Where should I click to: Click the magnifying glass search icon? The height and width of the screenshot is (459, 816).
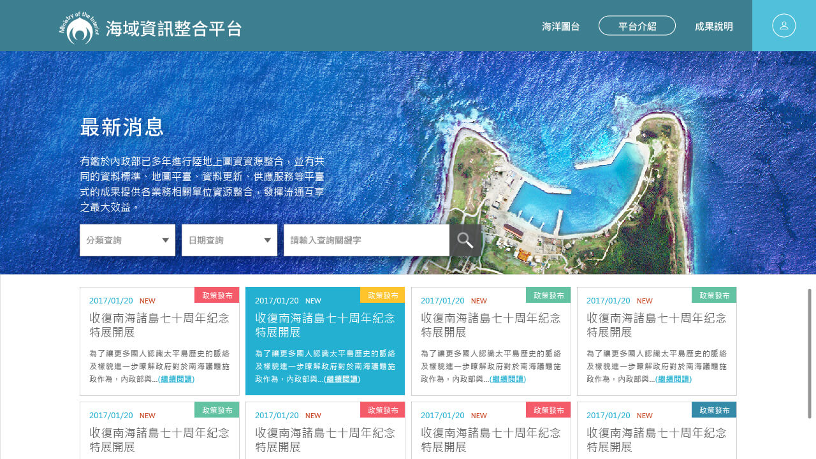(465, 240)
